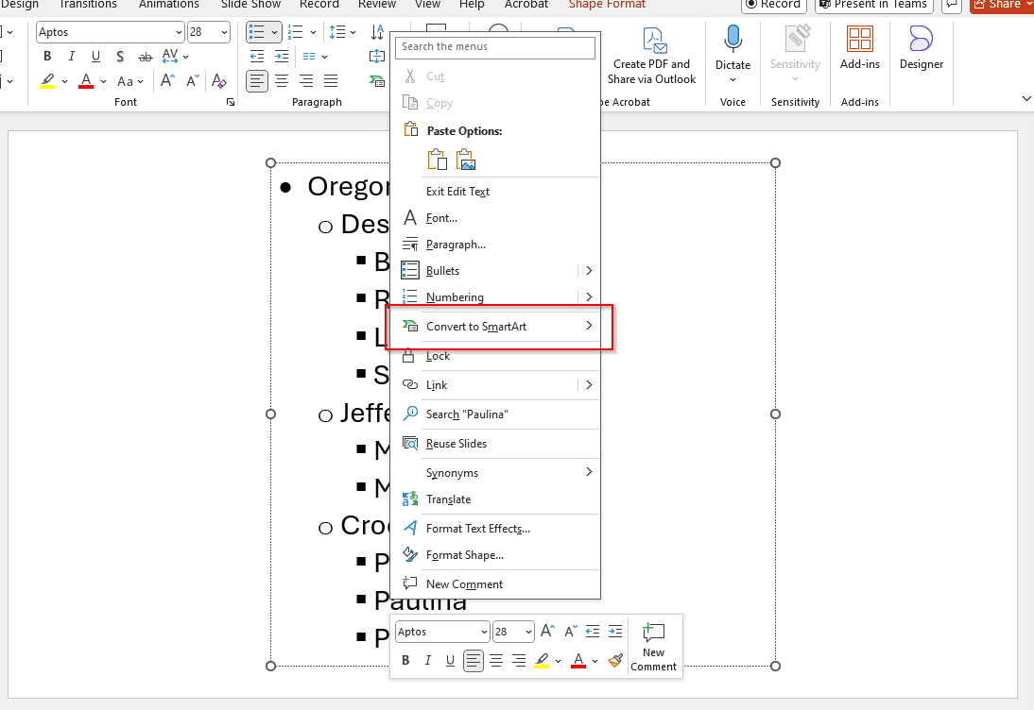The height and width of the screenshot is (710, 1034).
Task: Open Add-ins from ribbon
Action: 860,47
